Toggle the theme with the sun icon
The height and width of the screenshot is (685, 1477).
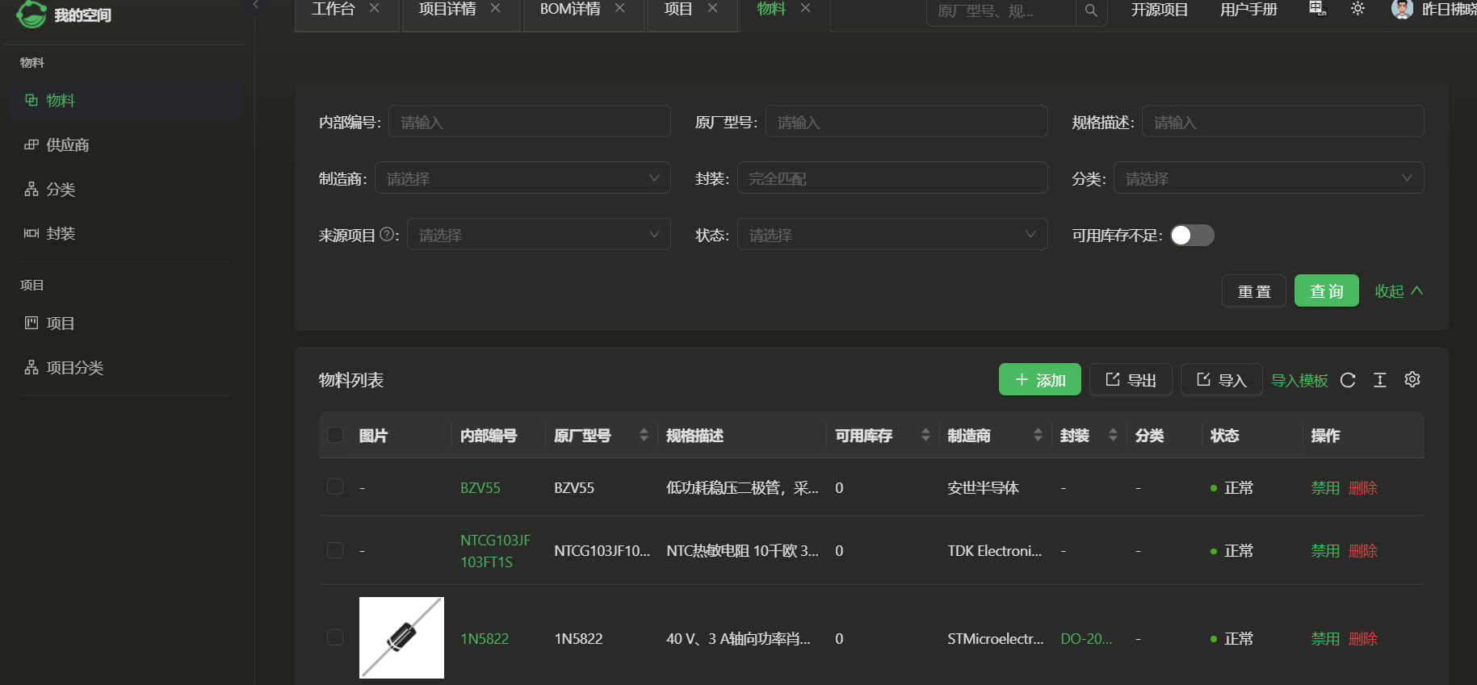point(1357,9)
